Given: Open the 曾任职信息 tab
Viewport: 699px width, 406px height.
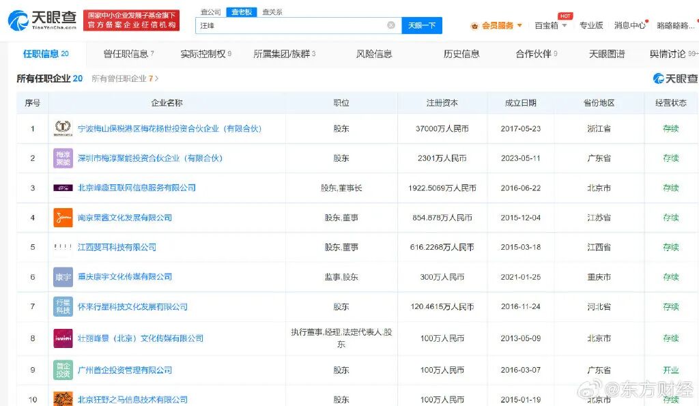Looking at the screenshot, I should pos(128,54).
